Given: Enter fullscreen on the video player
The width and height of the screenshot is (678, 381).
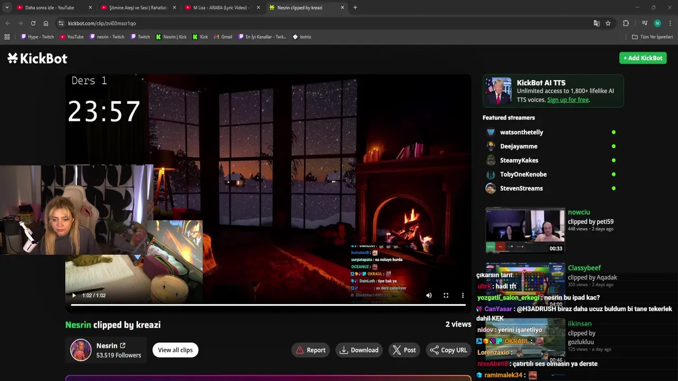Looking at the screenshot, I should 446,295.
